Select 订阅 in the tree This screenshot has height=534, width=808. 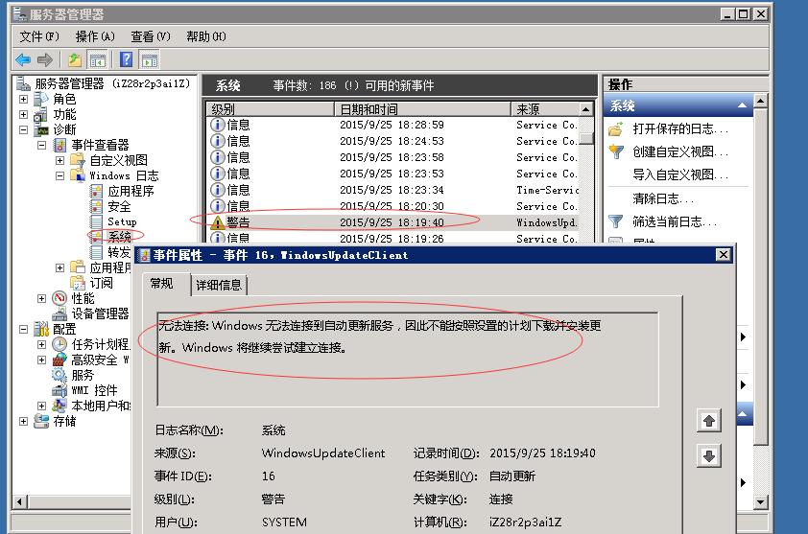pos(101,283)
